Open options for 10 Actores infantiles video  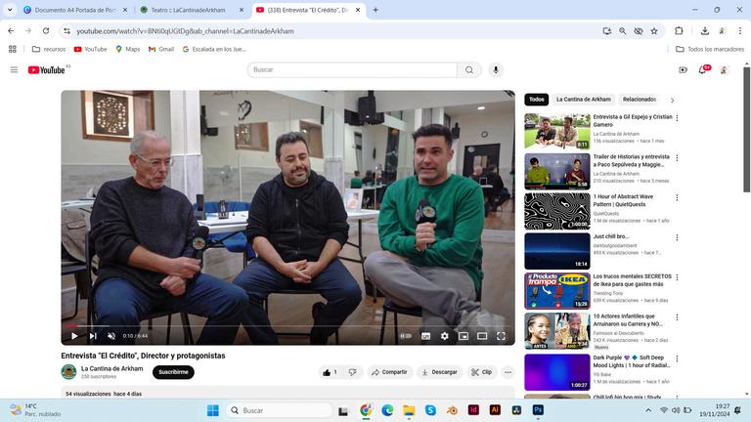677,317
